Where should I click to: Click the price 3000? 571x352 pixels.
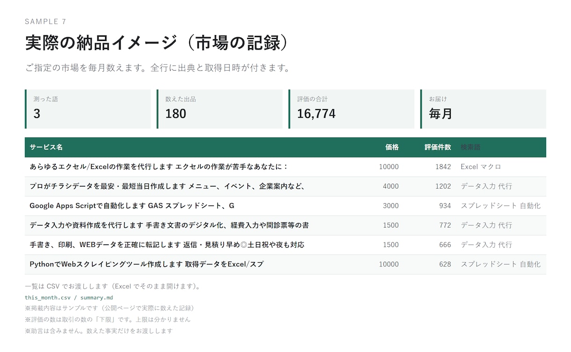(391, 206)
